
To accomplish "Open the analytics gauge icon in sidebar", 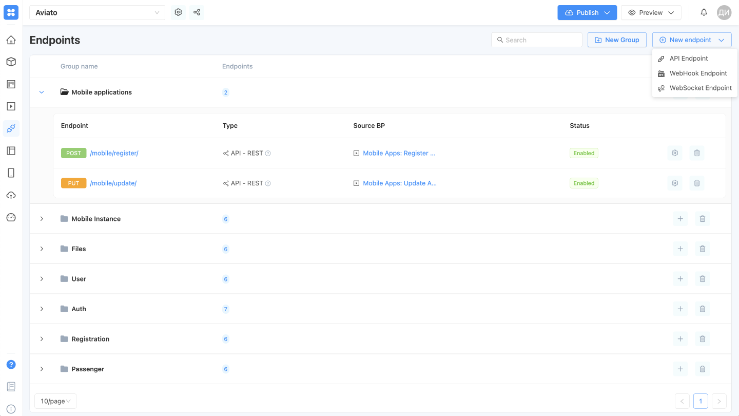I will (11, 217).
